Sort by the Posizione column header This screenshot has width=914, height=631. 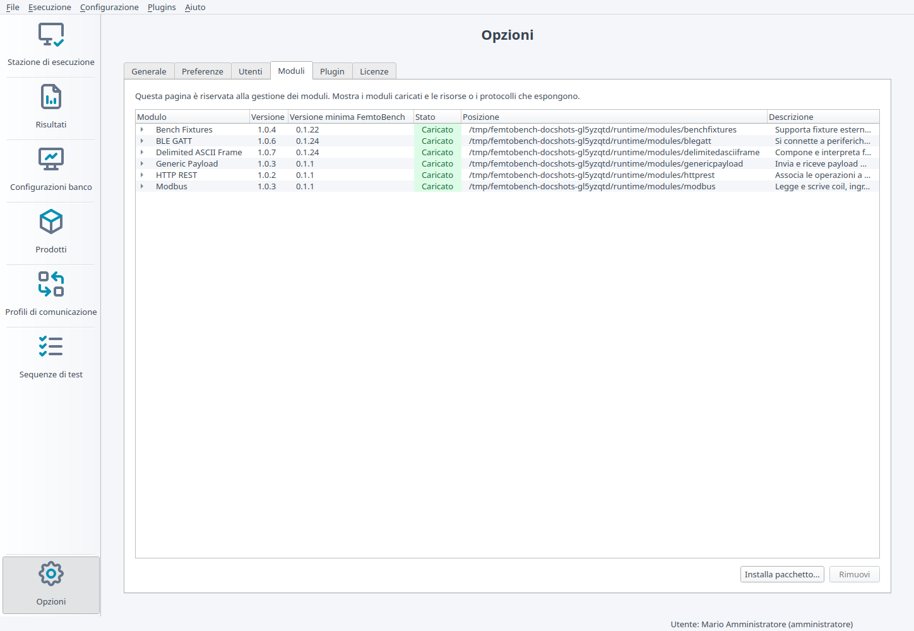(614, 117)
